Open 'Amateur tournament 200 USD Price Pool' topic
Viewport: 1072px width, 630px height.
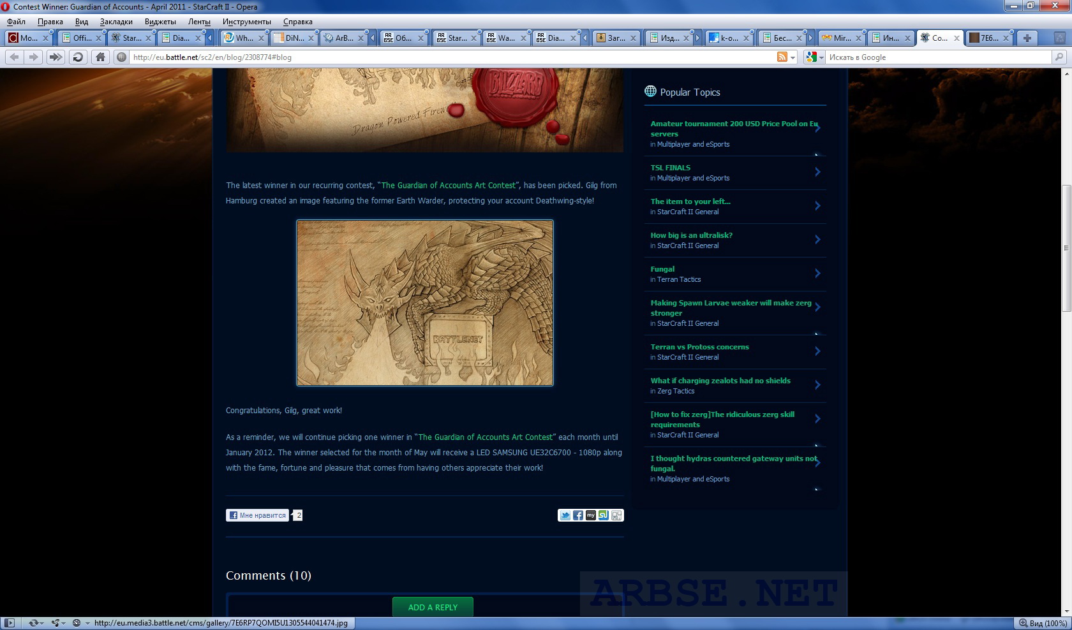(x=734, y=129)
